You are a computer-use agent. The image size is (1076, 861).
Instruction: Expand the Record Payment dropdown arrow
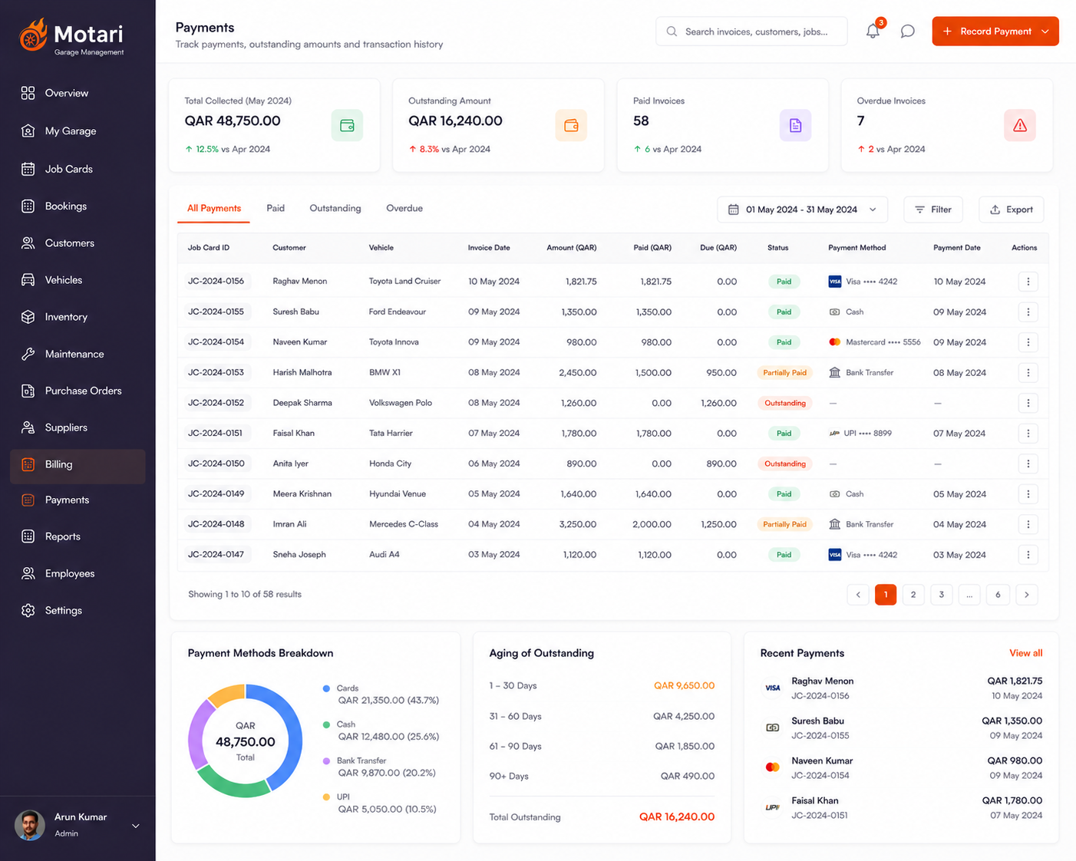[x=1045, y=31]
